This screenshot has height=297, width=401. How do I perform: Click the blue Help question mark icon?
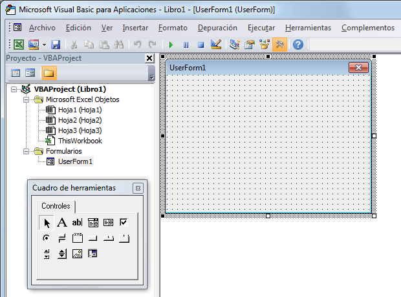coord(298,45)
